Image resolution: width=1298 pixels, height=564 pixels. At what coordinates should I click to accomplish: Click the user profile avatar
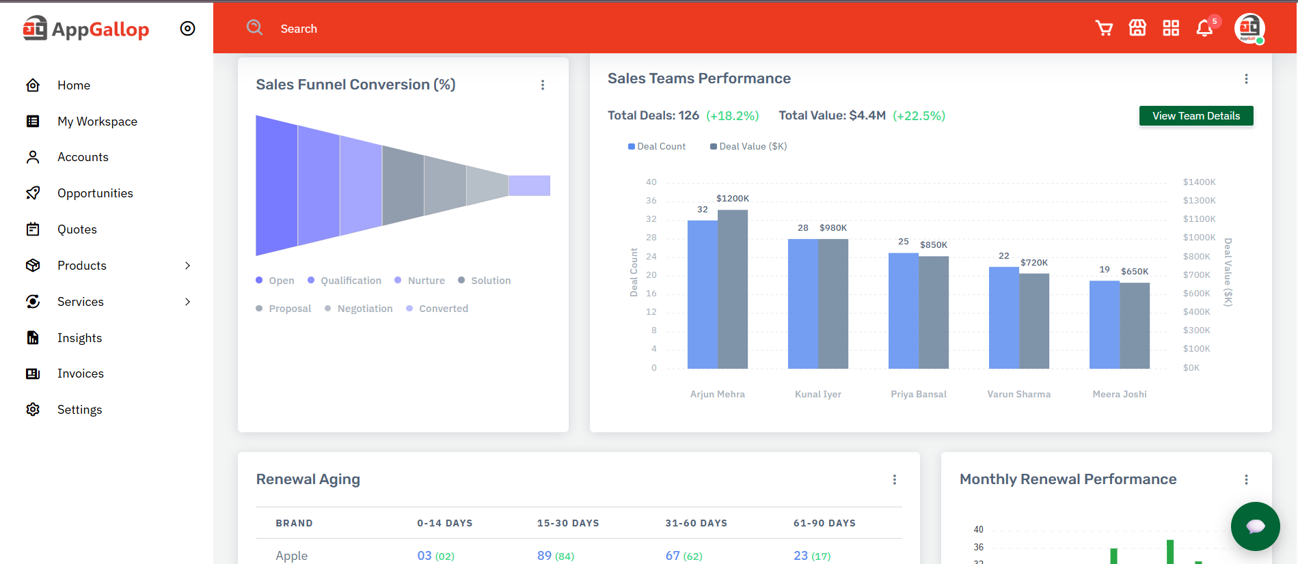click(x=1249, y=28)
